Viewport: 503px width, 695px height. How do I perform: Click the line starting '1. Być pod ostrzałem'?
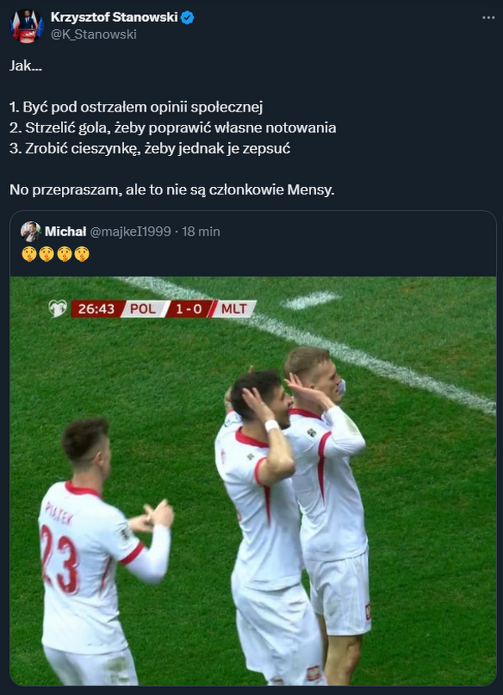pyautogui.click(x=136, y=107)
